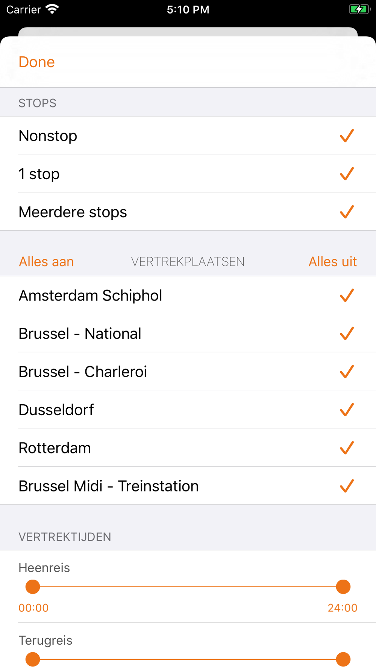Click middle of Heenreis slider track
The width and height of the screenshot is (376, 668).
tap(188, 587)
